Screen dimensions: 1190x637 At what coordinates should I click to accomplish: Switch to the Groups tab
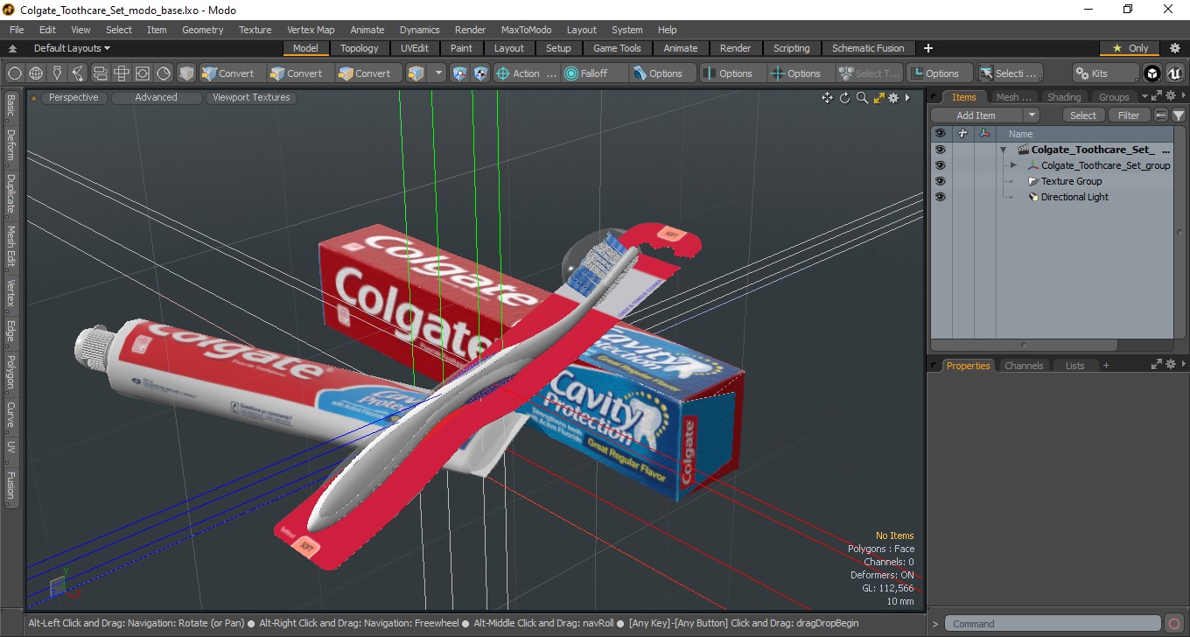[1114, 97]
